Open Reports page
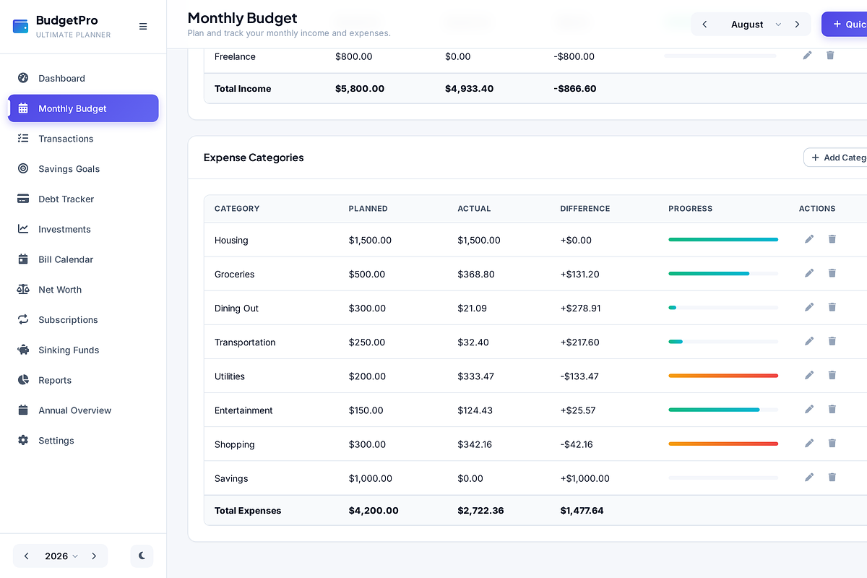Screen dimensions: 867x578 [83, 380]
